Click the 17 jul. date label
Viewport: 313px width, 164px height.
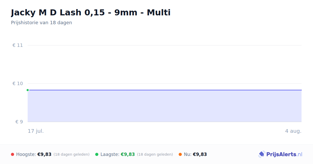click(x=36, y=131)
